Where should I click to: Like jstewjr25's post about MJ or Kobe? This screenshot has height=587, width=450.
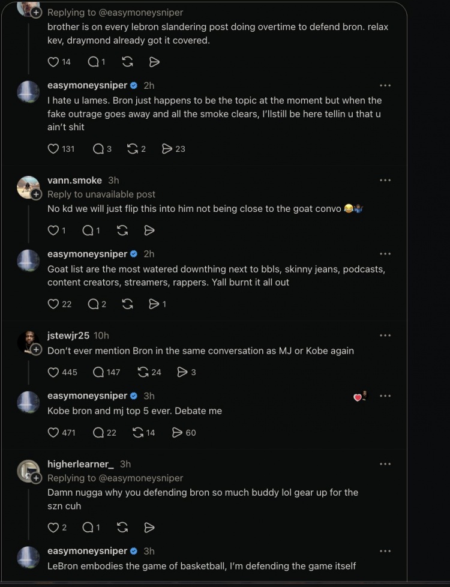coord(62,372)
